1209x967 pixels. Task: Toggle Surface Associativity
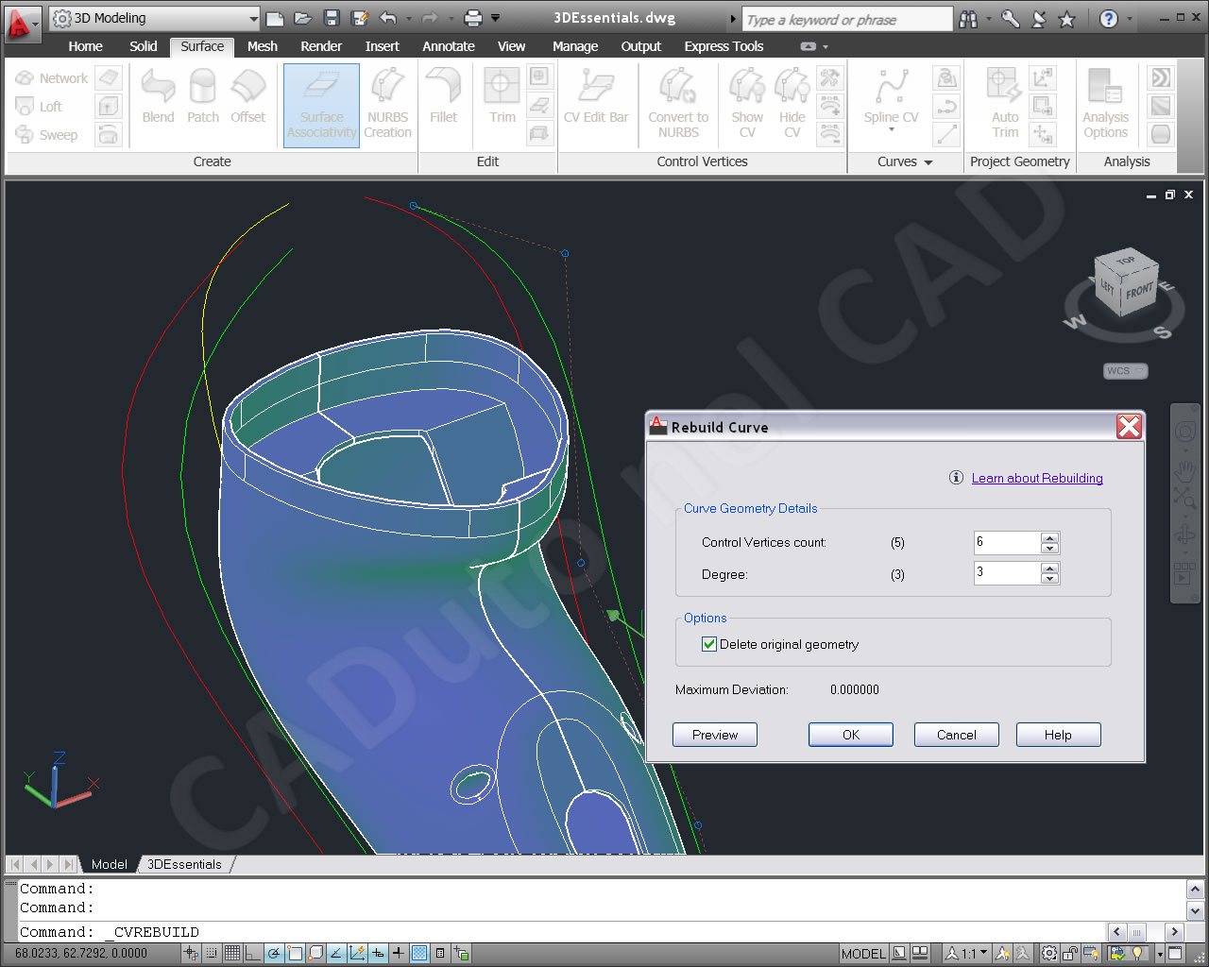coord(320,105)
